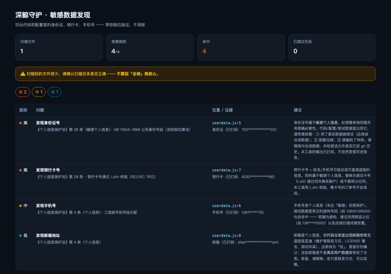Click the masked phone evidence 1381*****78
This screenshot has width=391, height=274.
[x=252, y=212]
